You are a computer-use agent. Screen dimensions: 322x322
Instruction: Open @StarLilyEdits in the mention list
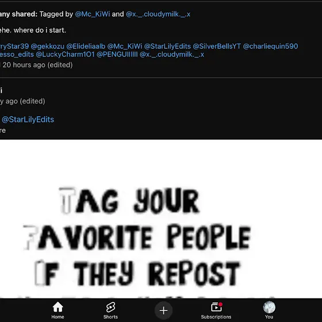pyautogui.click(x=167, y=46)
